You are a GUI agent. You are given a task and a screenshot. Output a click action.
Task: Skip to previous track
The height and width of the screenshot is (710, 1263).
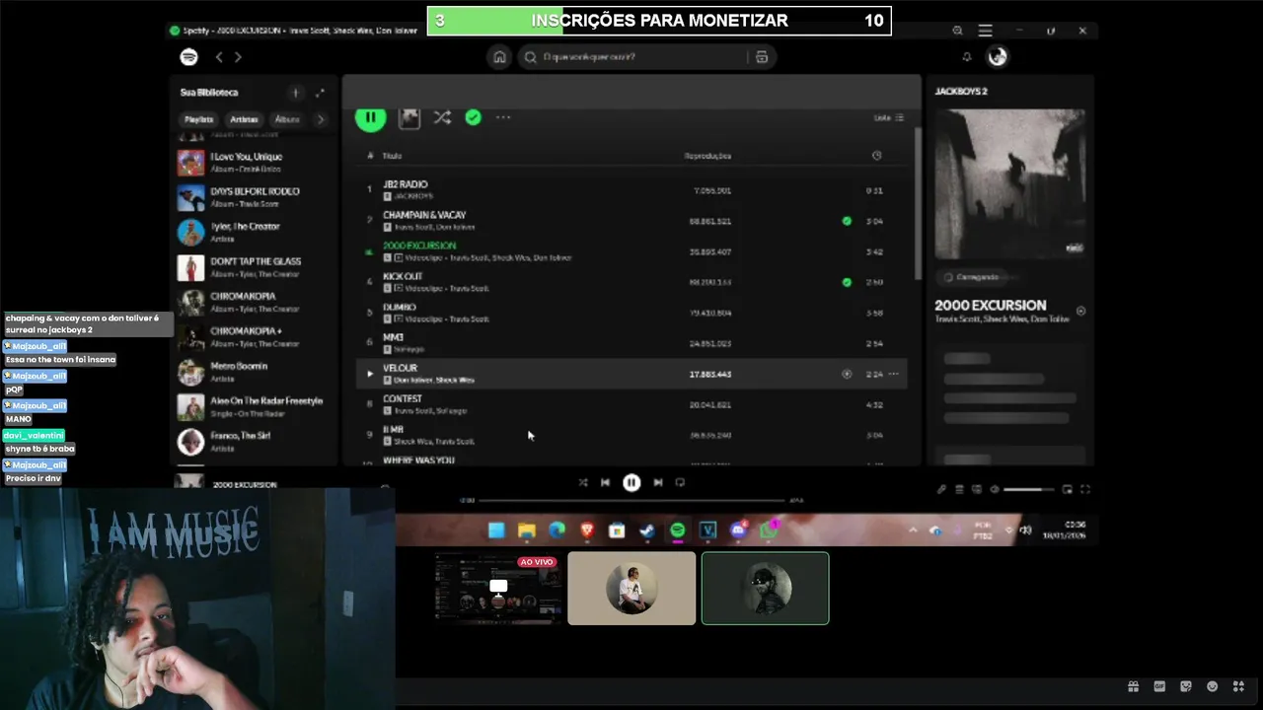click(x=605, y=482)
